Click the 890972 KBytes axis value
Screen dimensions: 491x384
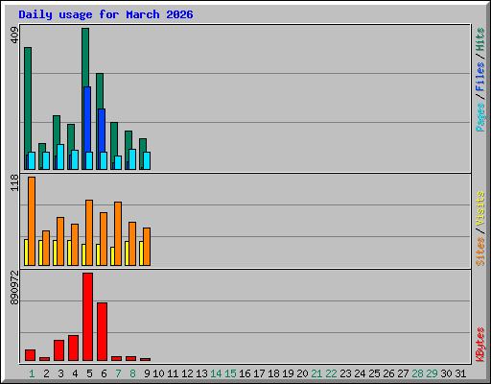14,288
